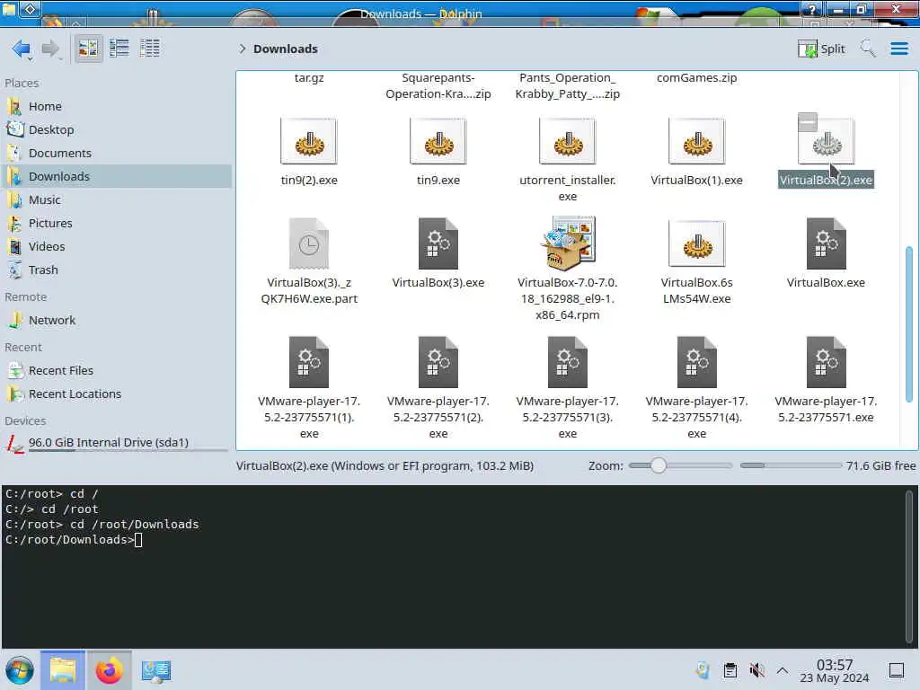Open the hamburger menu in Dolphin

pos(899,49)
